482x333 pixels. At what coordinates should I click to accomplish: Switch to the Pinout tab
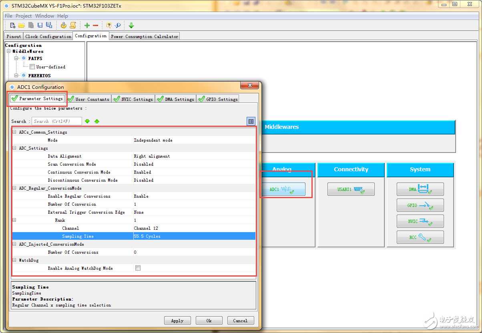tap(14, 36)
